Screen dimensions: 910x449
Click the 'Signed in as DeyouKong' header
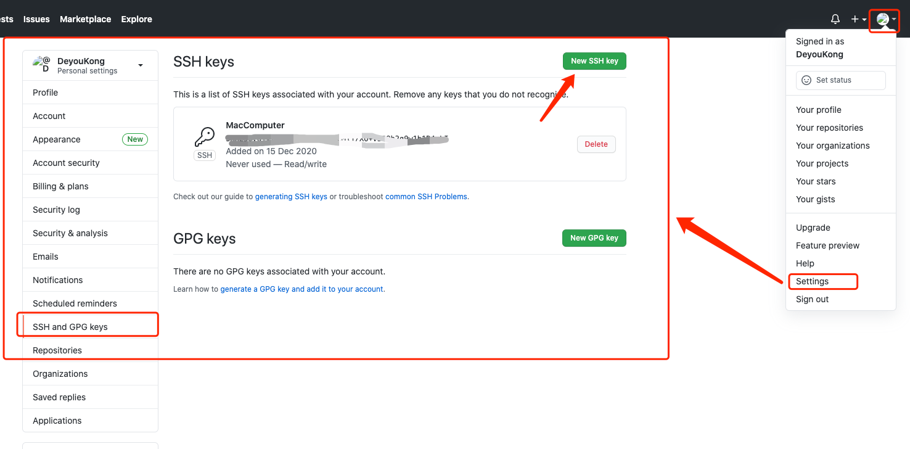[x=820, y=48]
